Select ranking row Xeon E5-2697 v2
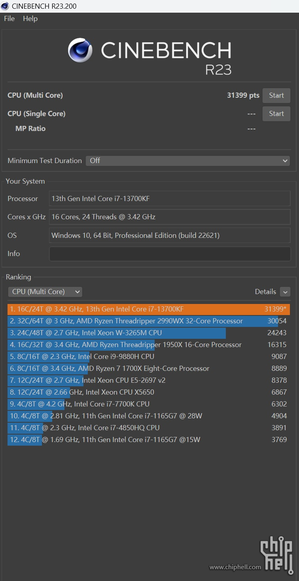Image resolution: width=299 pixels, height=581 pixels. click(149, 380)
